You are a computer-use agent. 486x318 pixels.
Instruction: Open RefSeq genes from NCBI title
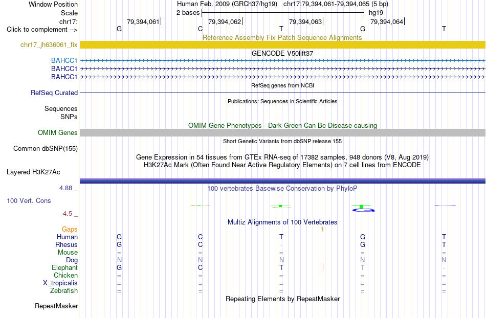pyautogui.click(x=282, y=85)
